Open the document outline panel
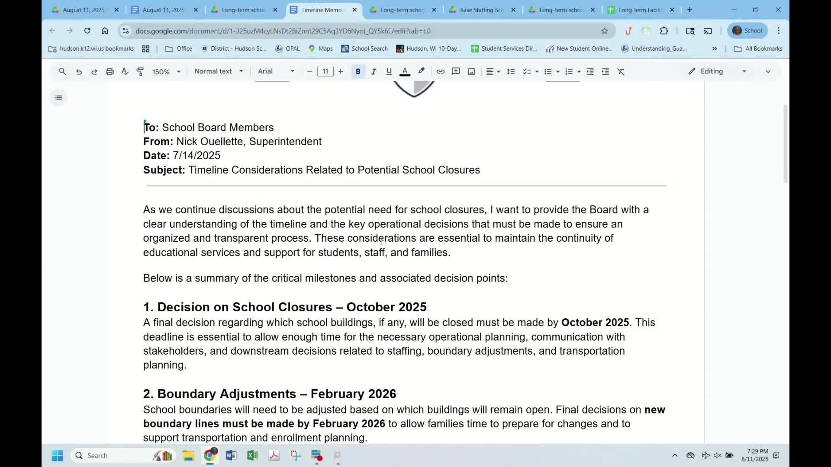 pyautogui.click(x=58, y=98)
